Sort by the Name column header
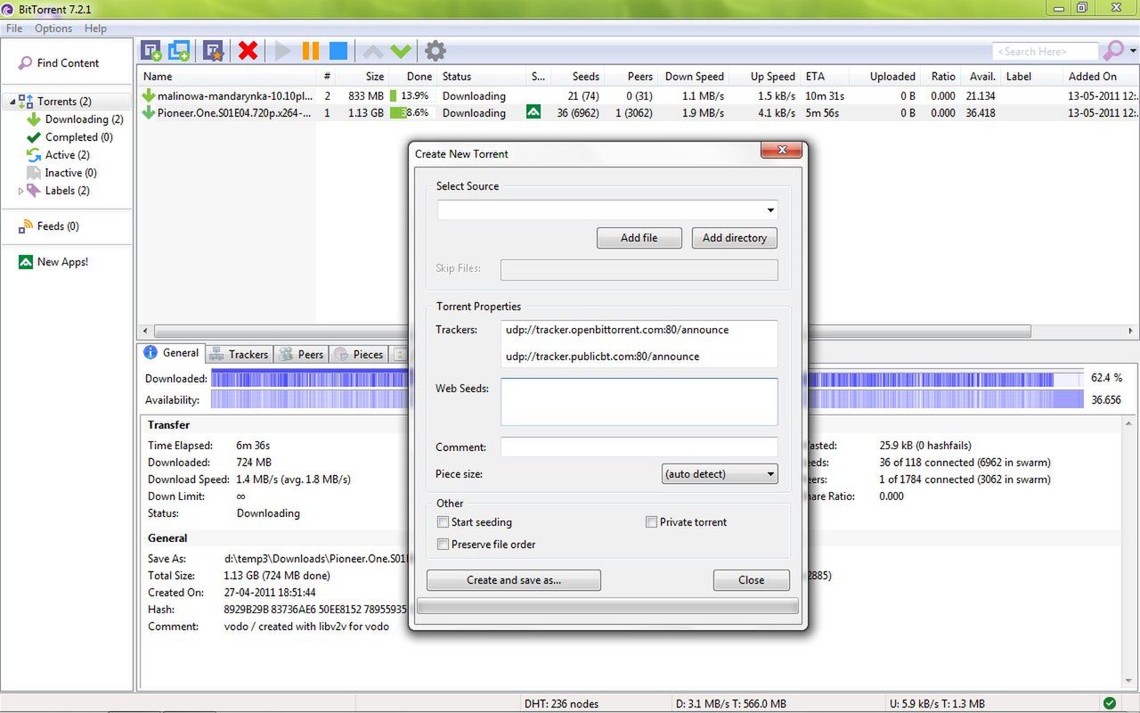The height and width of the screenshot is (713, 1140). (x=226, y=77)
